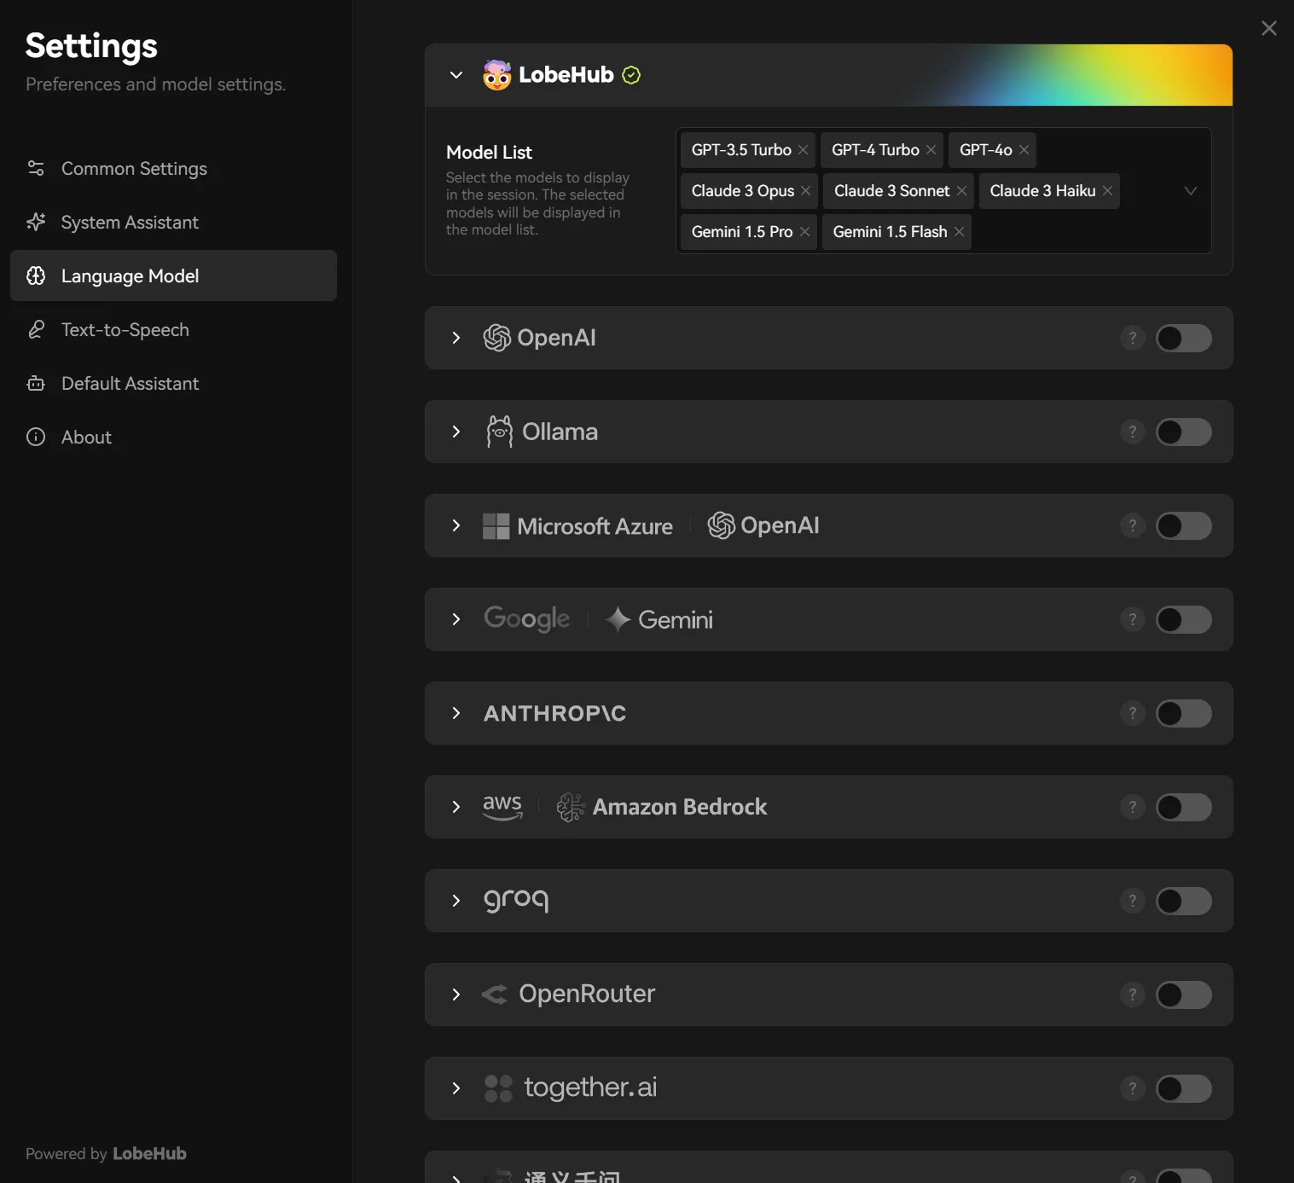The image size is (1294, 1183).
Task: Open Common Settings section
Action: tap(173, 168)
